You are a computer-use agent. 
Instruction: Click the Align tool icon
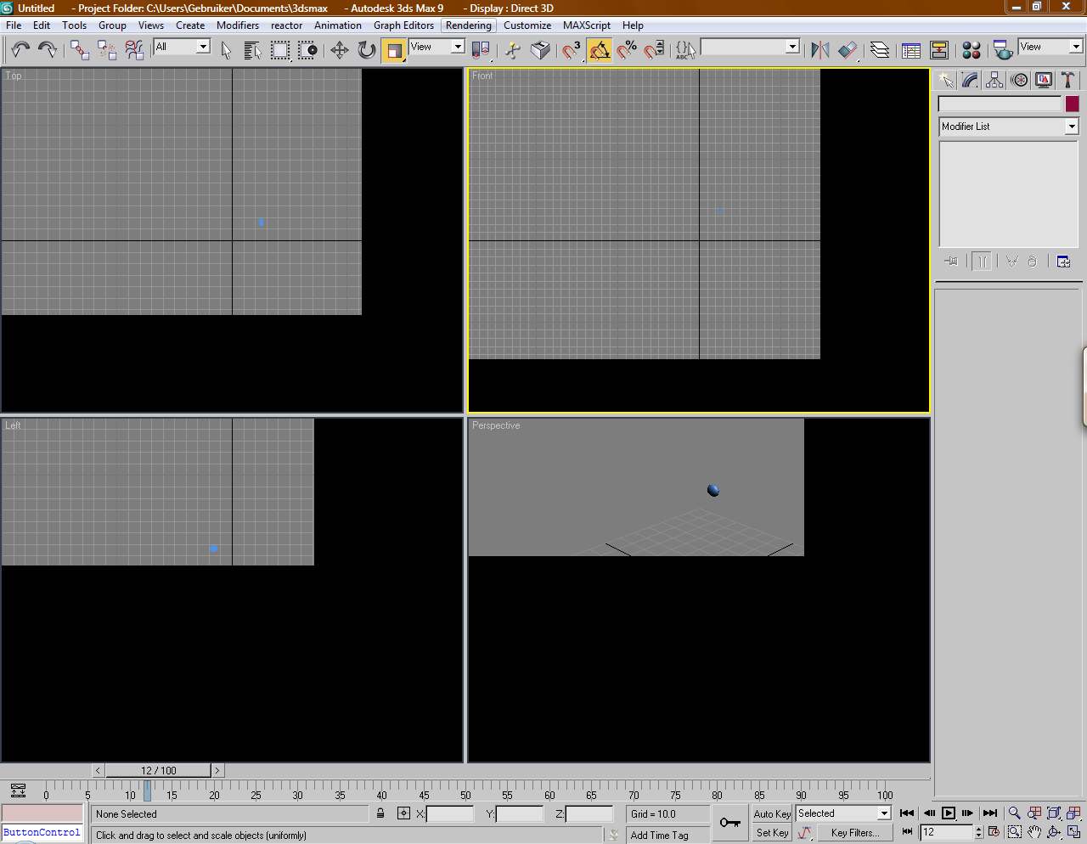click(848, 50)
